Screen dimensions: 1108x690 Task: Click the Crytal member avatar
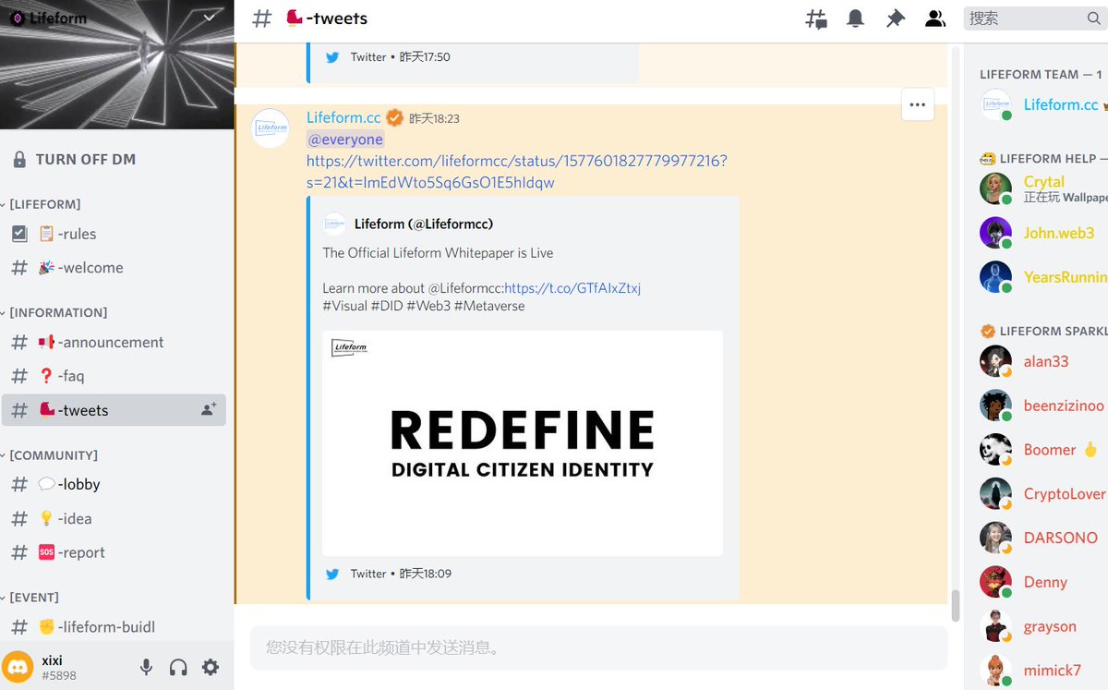click(x=995, y=188)
